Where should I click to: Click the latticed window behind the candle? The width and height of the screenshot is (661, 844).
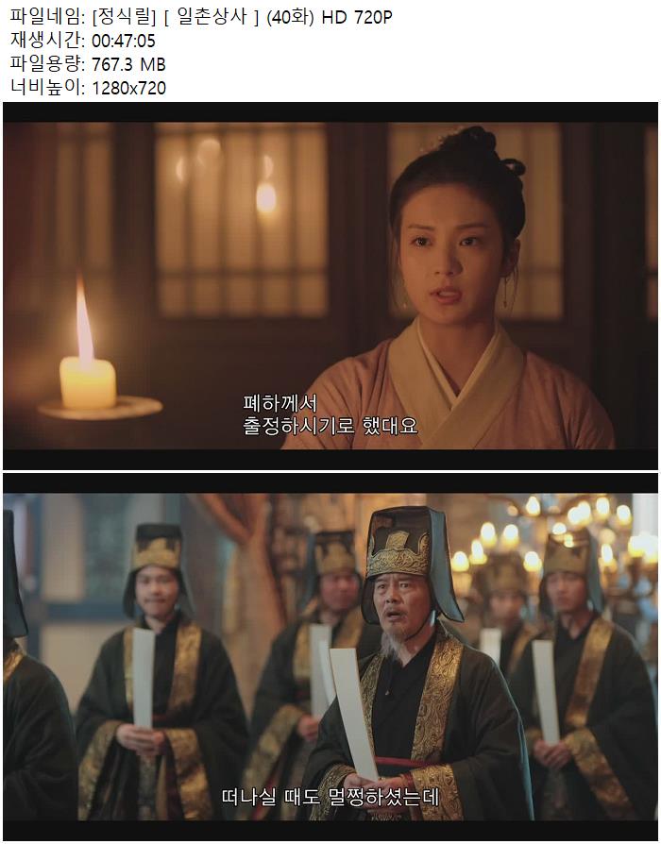coord(241,221)
